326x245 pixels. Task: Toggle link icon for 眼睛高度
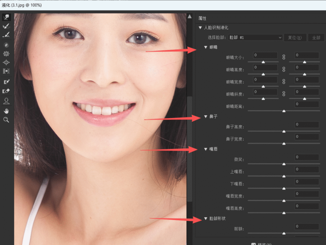pos(284,69)
